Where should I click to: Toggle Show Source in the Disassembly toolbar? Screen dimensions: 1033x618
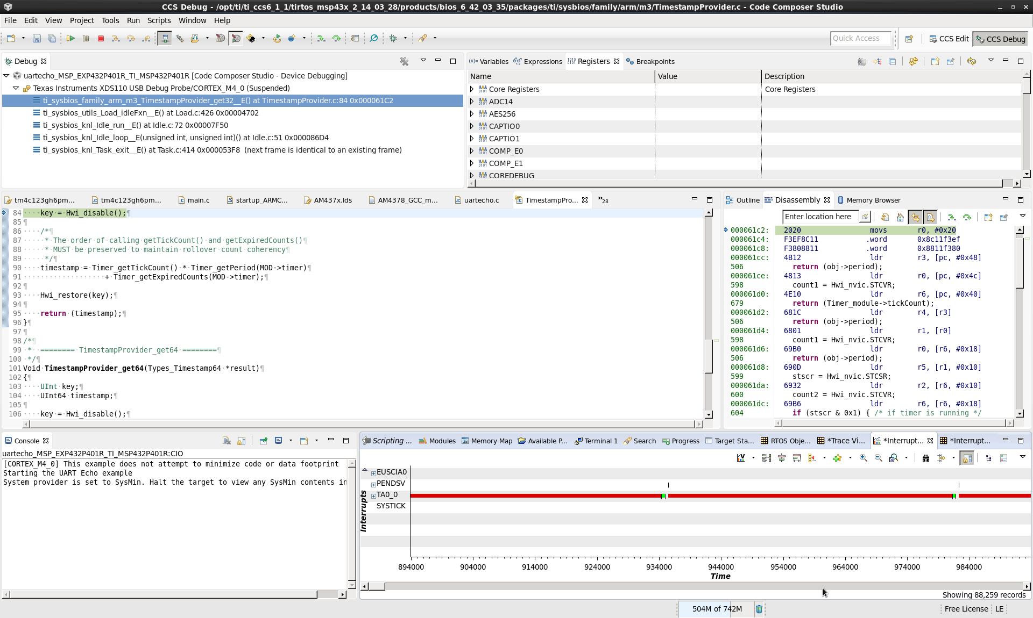coord(930,217)
